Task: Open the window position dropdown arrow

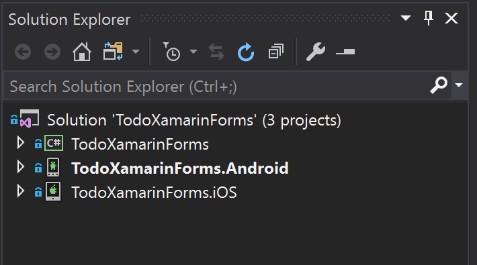Action: click(x=406, y=18)
